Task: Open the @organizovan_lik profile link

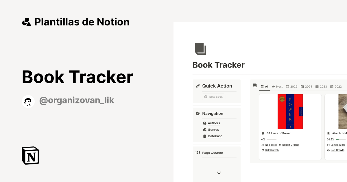Action: click(x=76, y=100)
